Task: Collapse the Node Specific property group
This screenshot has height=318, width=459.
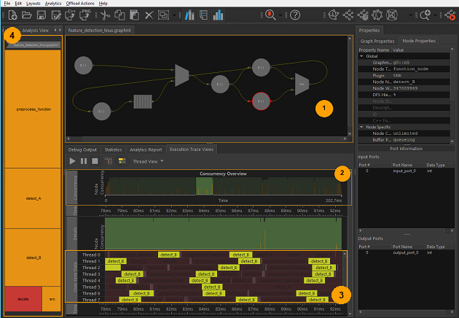Action: coord(361,127)
